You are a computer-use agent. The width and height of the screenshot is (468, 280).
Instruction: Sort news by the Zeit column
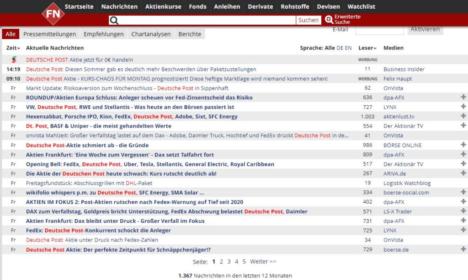point(13,48)
